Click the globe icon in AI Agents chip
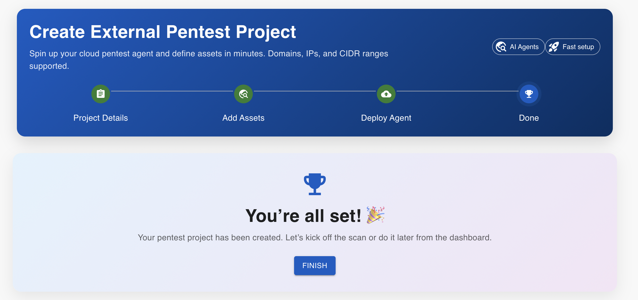 (x=501, y=47)
